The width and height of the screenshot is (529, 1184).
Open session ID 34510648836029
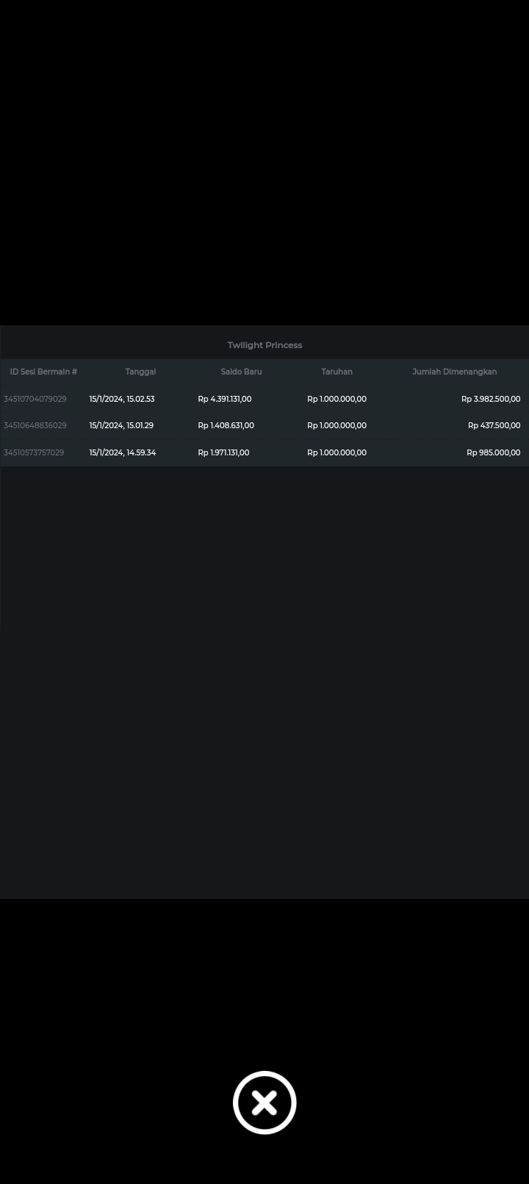pos(35,425)
